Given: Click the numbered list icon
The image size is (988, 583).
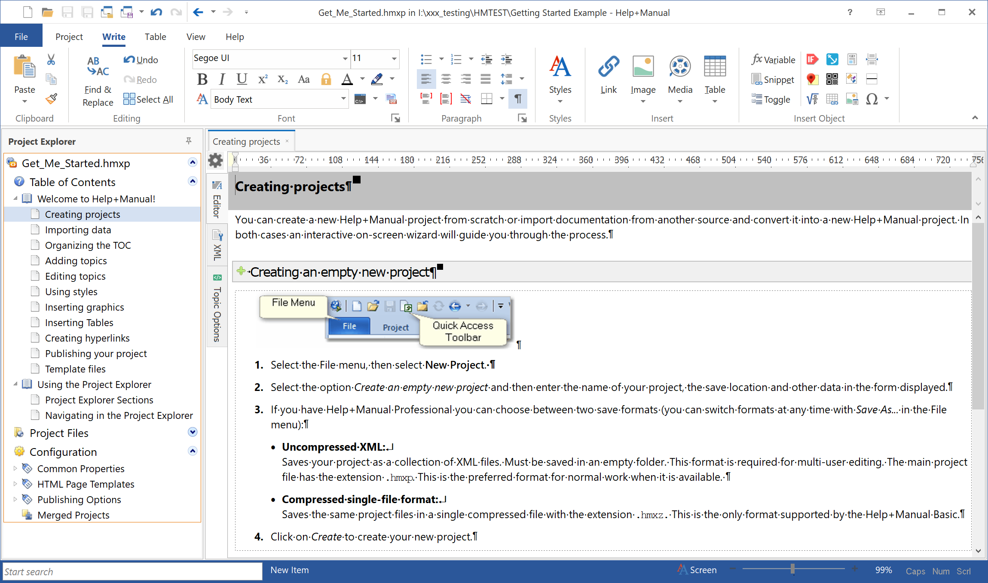Looking at the screenshot, I should click(x=456, y=59).
